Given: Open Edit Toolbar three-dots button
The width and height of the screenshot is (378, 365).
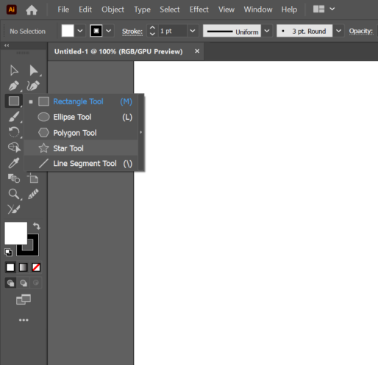Looking at the screenshot, I should pyautogui.click(x=24, y=320).
